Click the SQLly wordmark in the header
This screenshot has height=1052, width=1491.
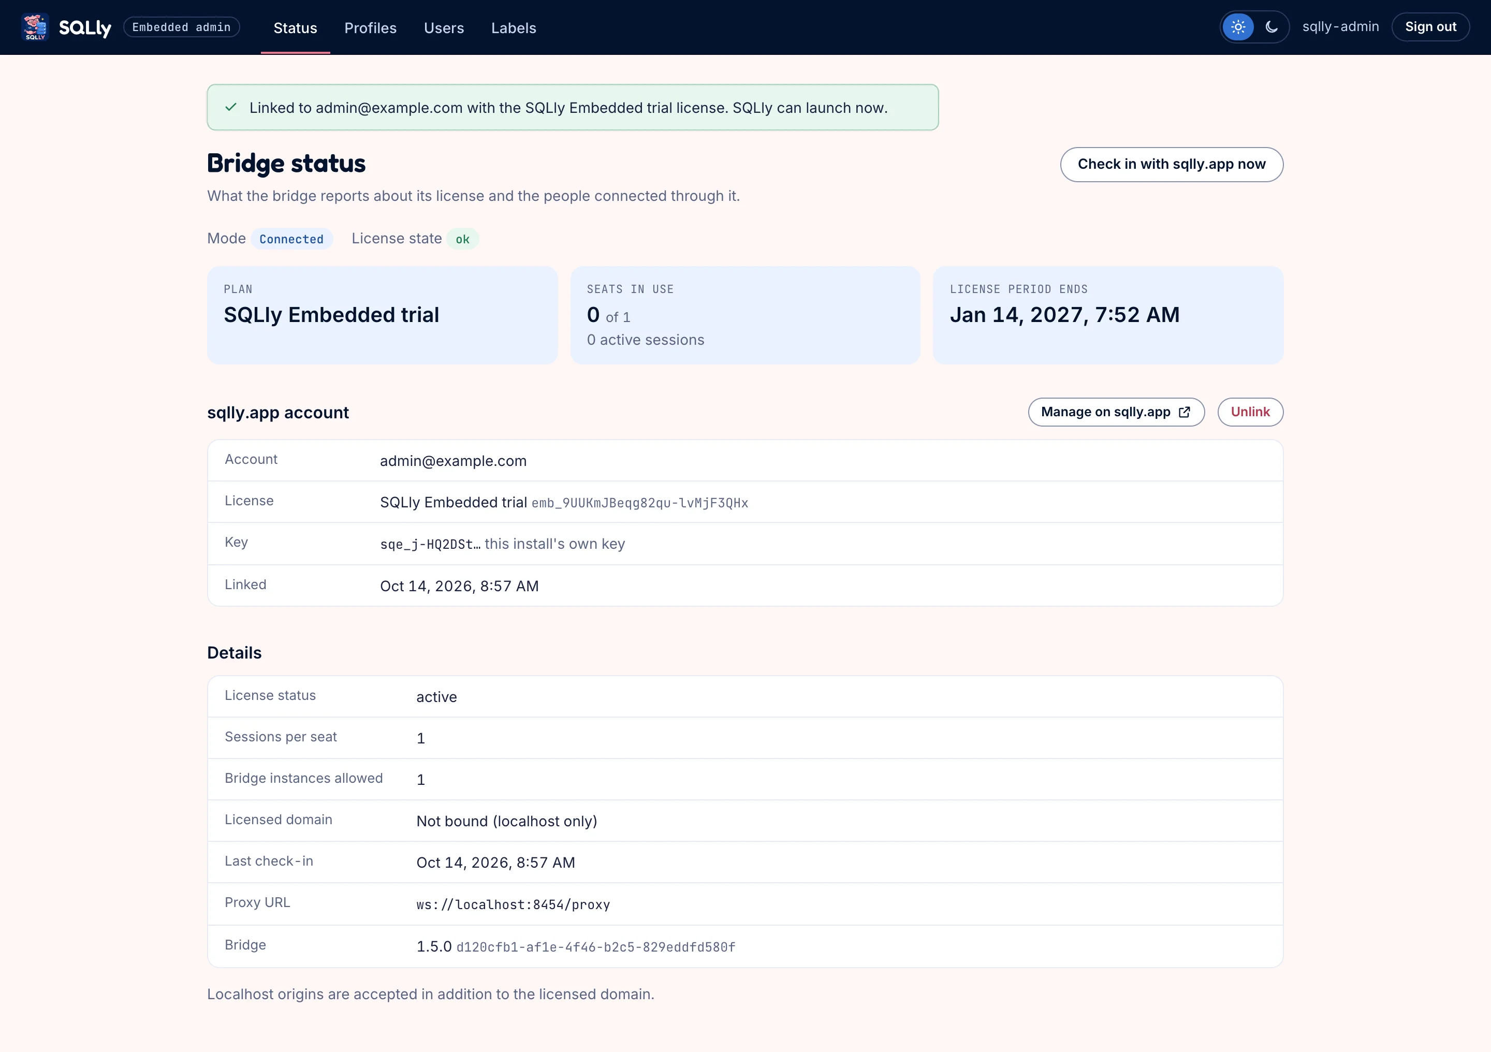85,28
